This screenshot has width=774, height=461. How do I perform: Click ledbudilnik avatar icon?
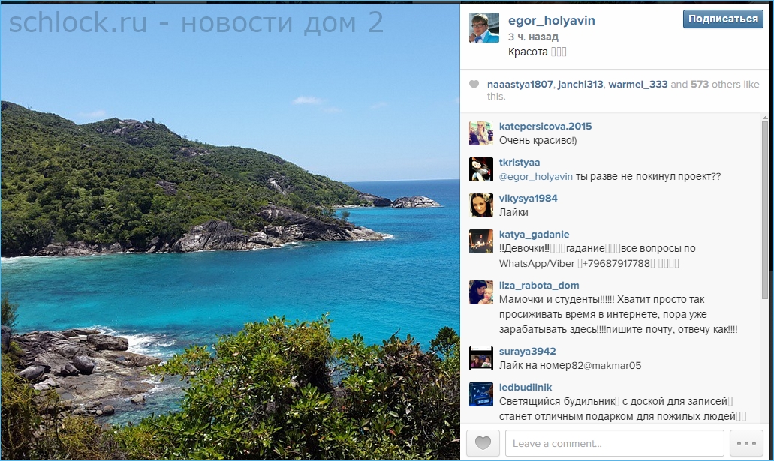click(480, 394)
